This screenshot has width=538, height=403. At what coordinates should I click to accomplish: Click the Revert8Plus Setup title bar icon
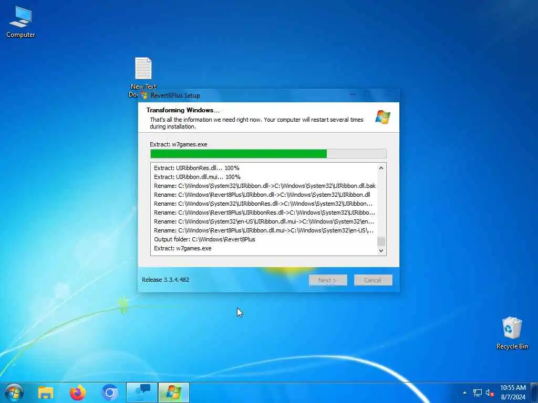click(x=144, y=96)
